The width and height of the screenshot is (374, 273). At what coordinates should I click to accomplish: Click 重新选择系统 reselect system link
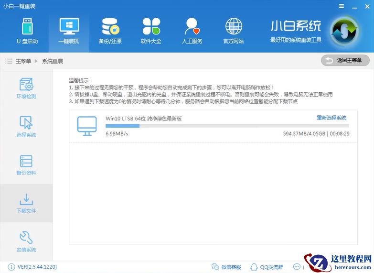[331, 118]
